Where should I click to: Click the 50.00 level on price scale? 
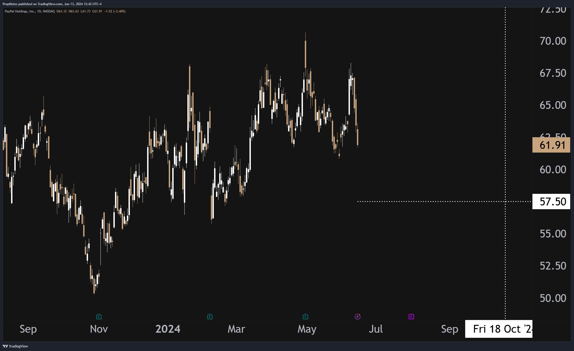click(553, 298)
